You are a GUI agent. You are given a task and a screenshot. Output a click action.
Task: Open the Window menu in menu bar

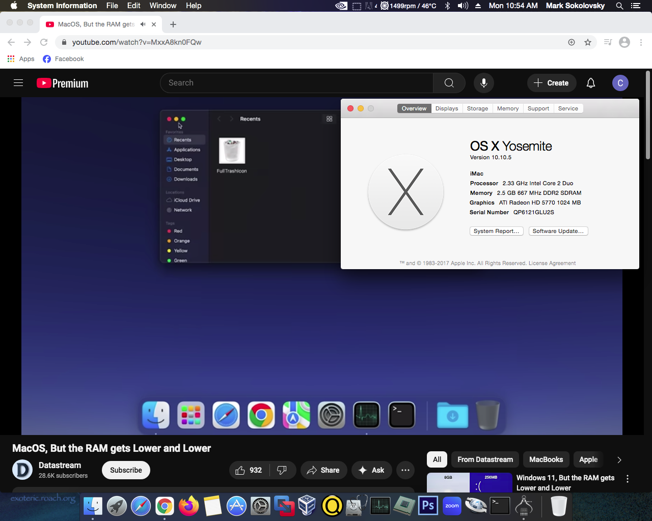[x=162, y=6]
